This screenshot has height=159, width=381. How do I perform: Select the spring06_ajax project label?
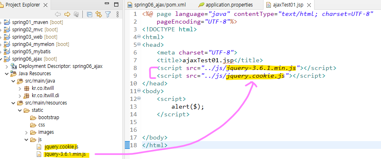[x=27, y=59]
